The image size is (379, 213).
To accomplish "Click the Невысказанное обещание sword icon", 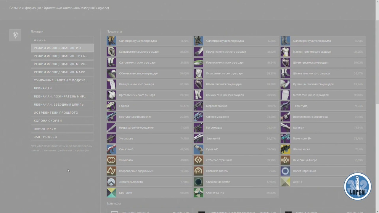I will point(111,128).
